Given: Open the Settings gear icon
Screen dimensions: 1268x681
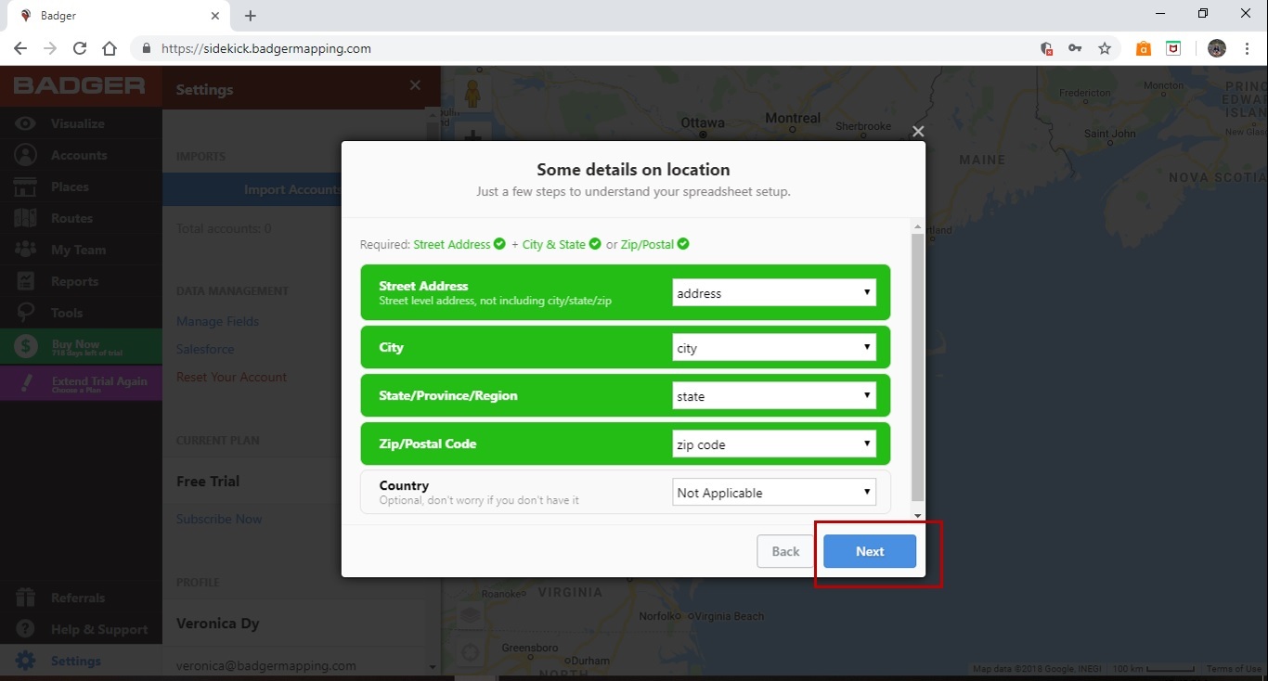Looking at the screenshot, I should (x=26, y=661).
